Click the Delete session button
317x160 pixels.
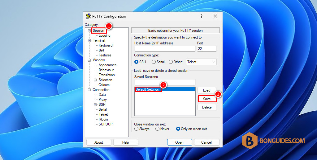coord(207,107)
